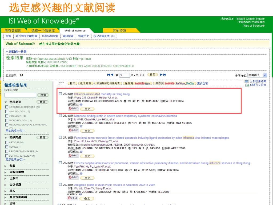Open 更多选项 link in toolbar
Screen dimensions: 273x205
[202, 83]
